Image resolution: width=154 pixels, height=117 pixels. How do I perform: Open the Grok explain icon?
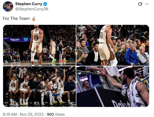[x=140, y=4]
